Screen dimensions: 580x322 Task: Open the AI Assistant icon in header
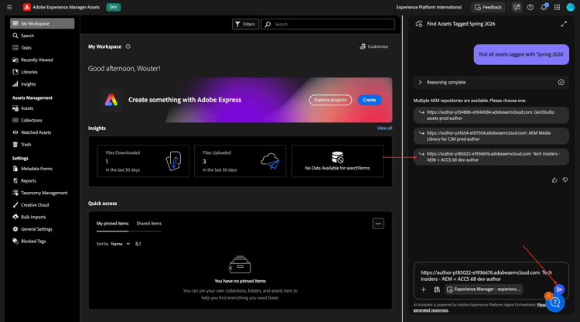(517, 7)
